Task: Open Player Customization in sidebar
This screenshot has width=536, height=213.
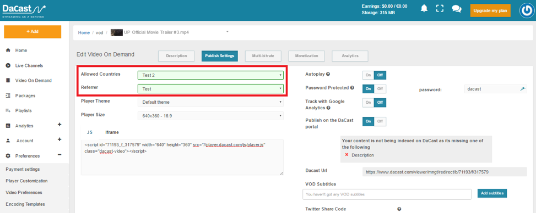Action: pos(26,181)
